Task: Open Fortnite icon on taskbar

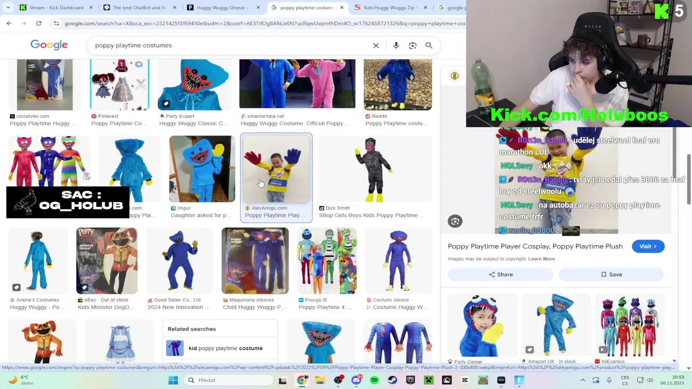Action: pyautogui.click(x=519, y=380)
